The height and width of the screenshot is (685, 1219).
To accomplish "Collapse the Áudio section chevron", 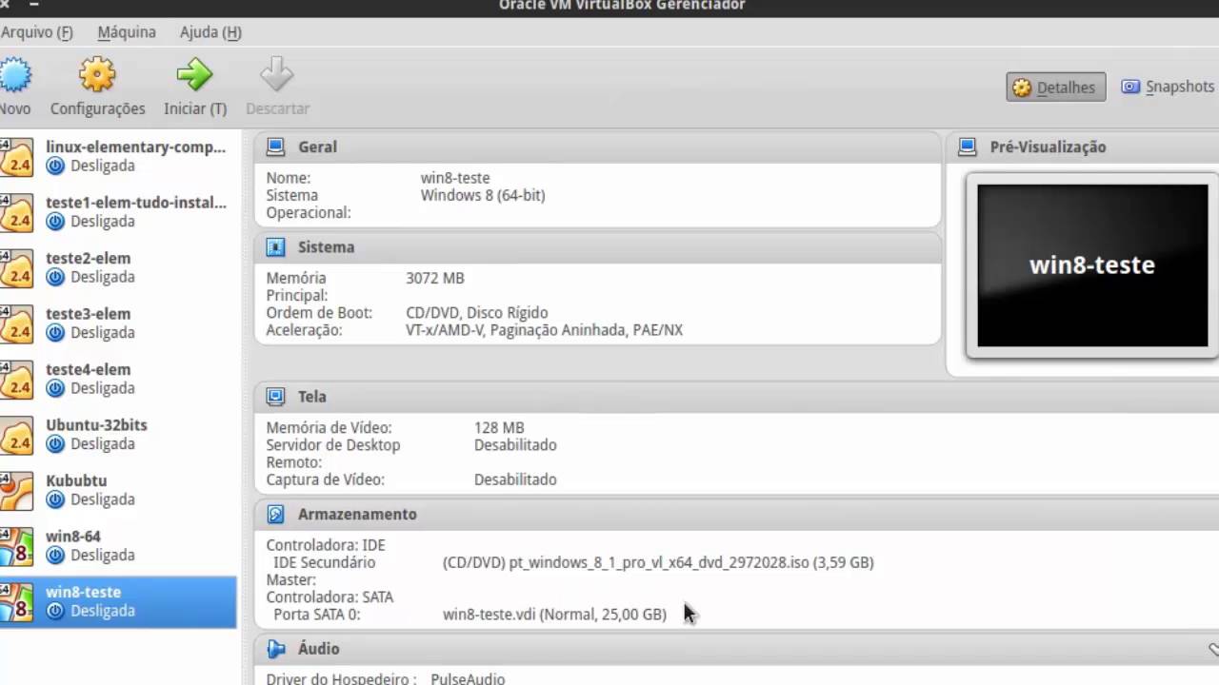I will [x=1213, y=650].
